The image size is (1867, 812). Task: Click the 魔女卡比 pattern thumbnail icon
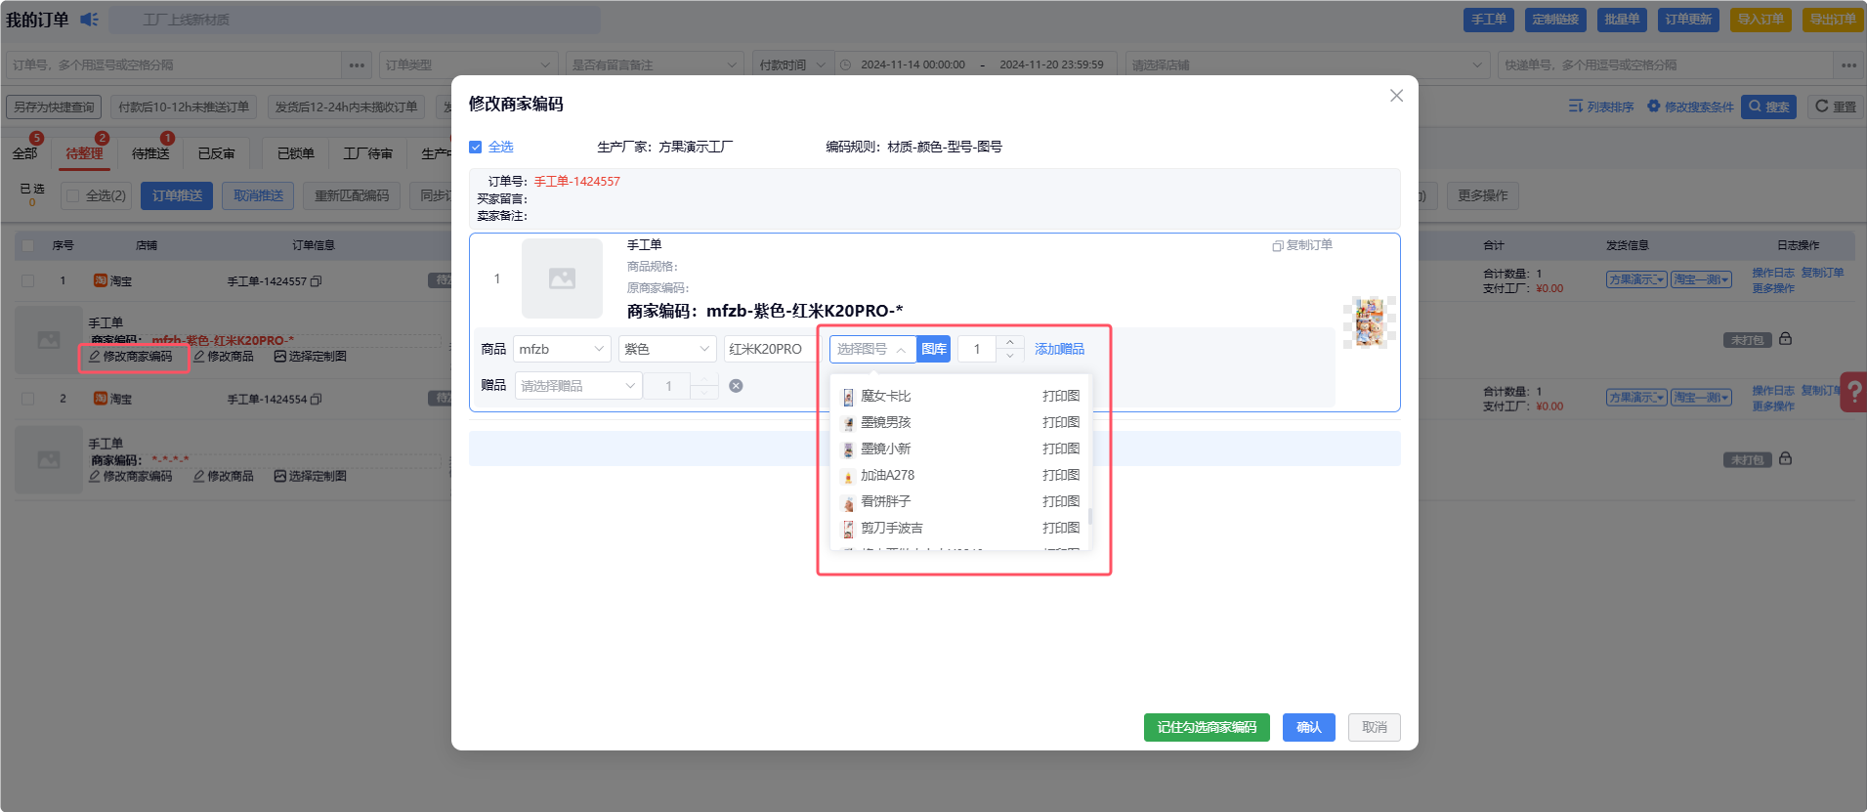coord(848,397)
